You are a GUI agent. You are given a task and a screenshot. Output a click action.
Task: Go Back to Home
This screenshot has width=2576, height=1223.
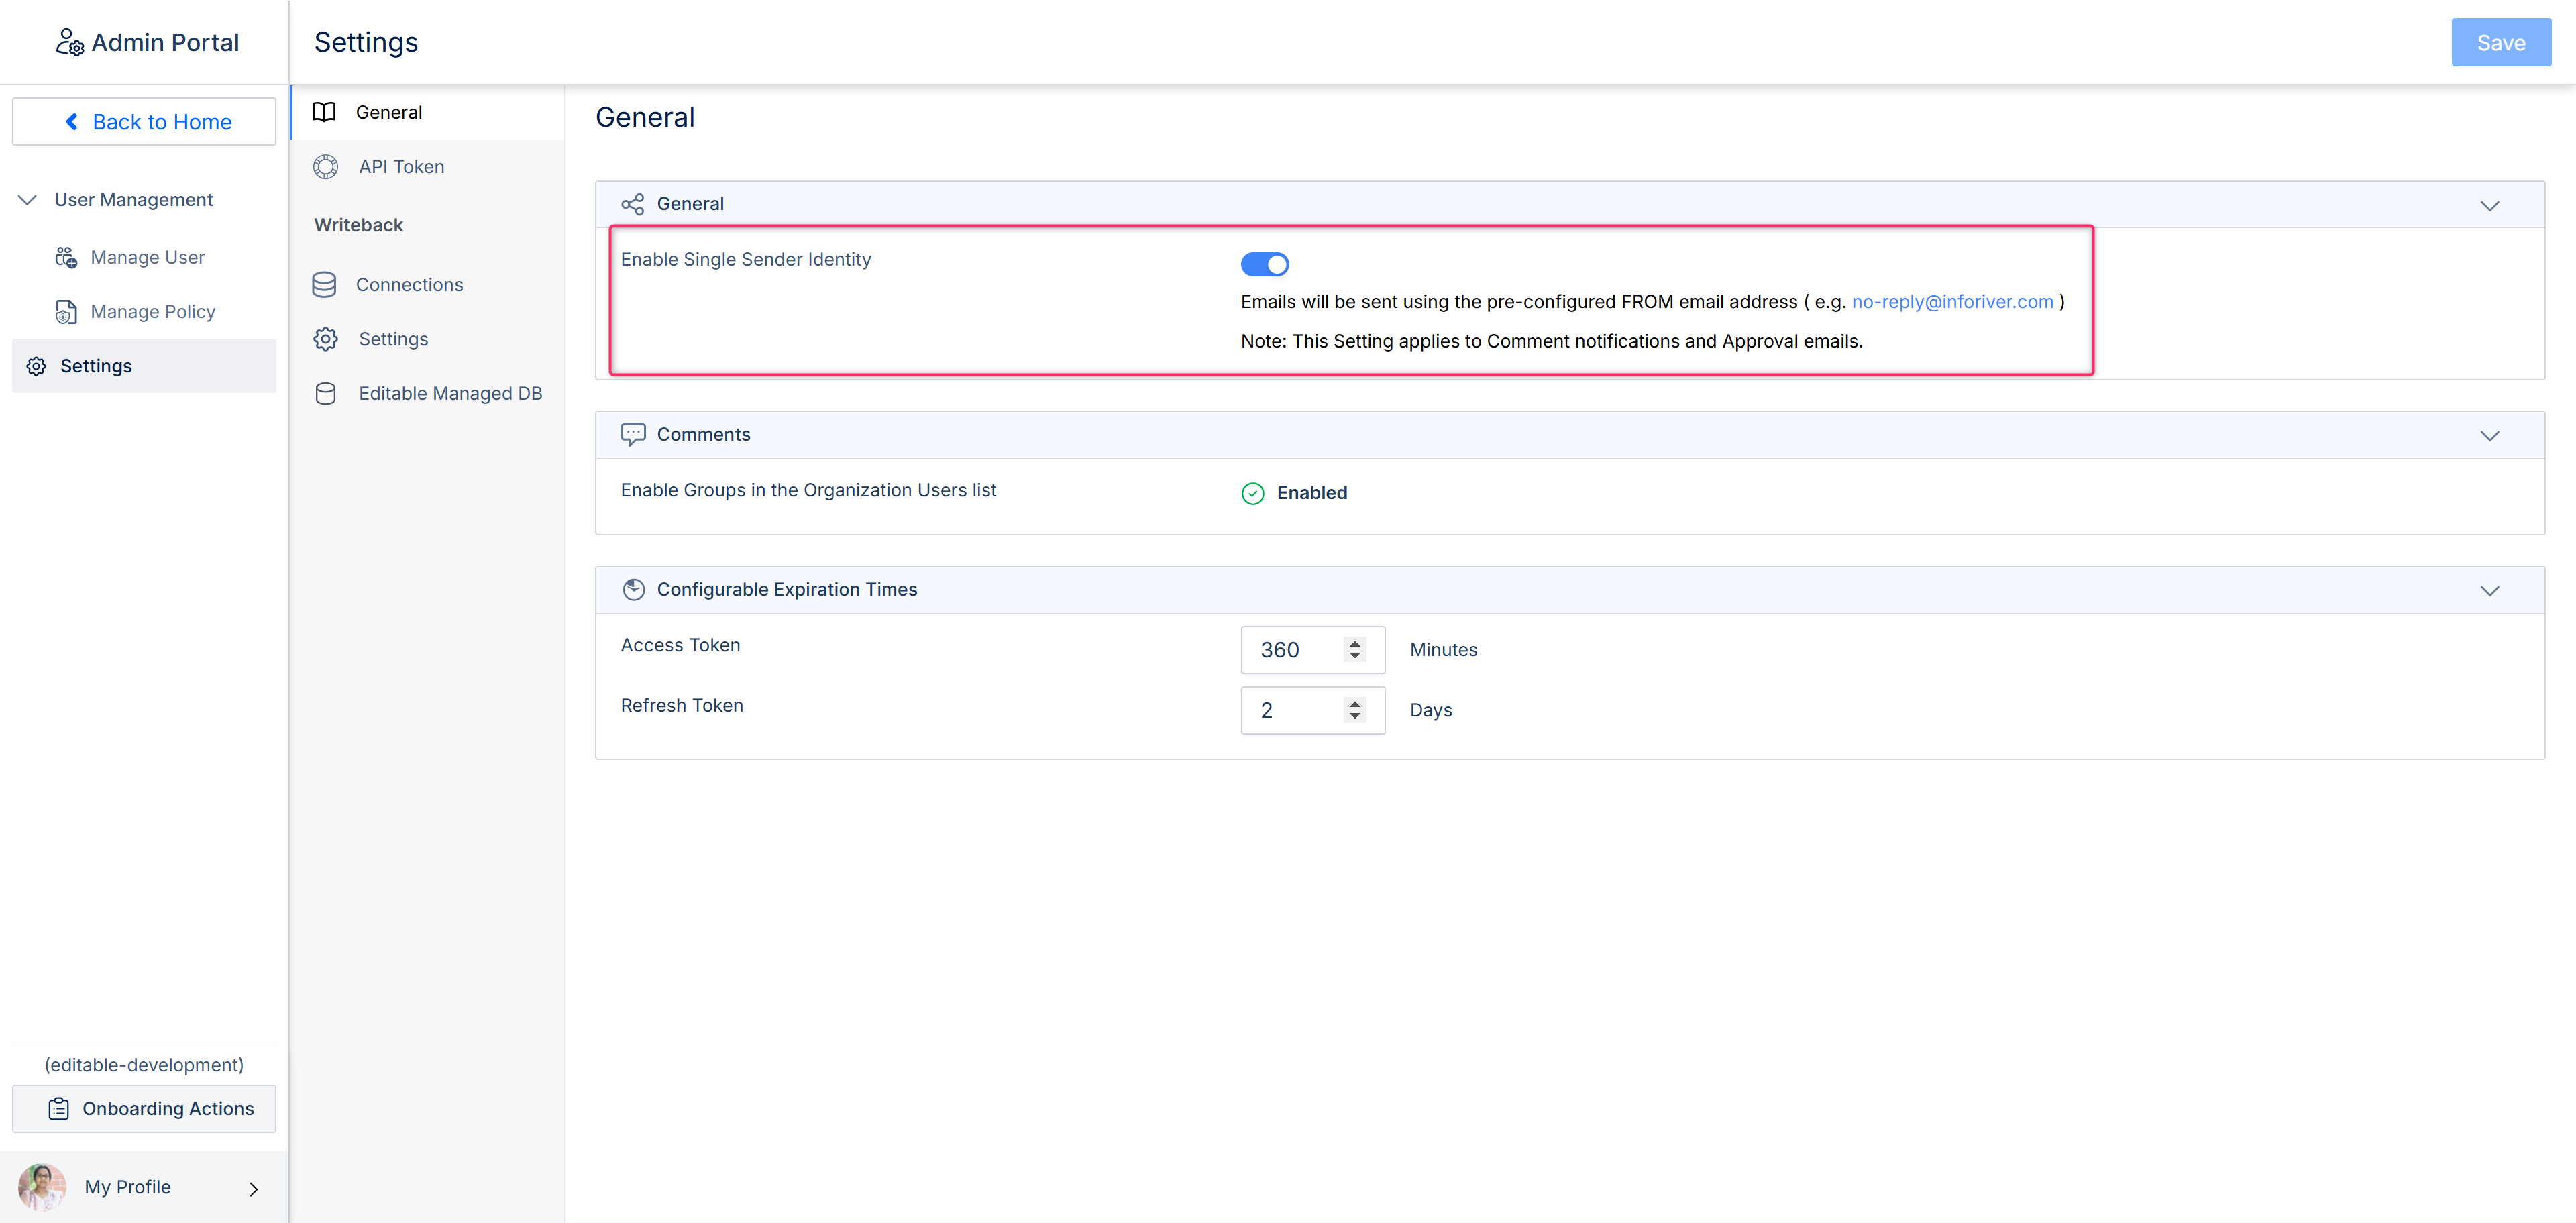point(144,122)
